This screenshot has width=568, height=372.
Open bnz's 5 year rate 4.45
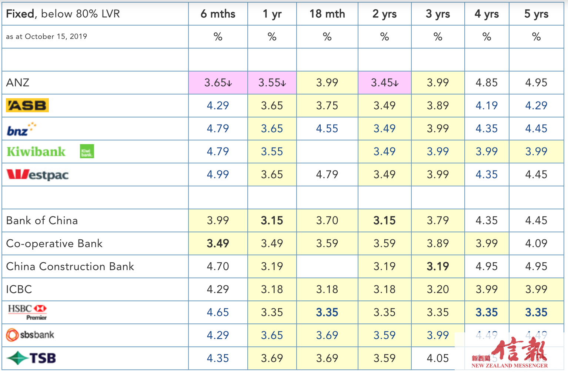tap(537, 129)
